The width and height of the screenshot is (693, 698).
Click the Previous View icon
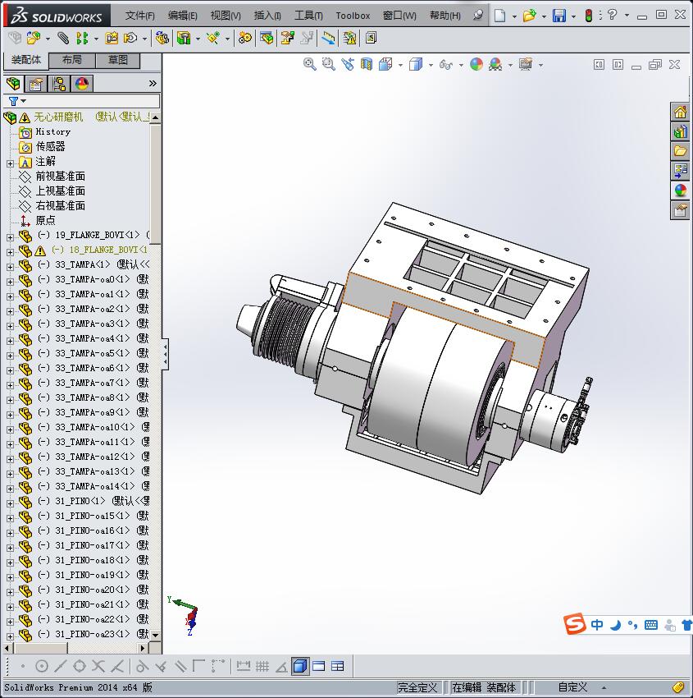348,65
